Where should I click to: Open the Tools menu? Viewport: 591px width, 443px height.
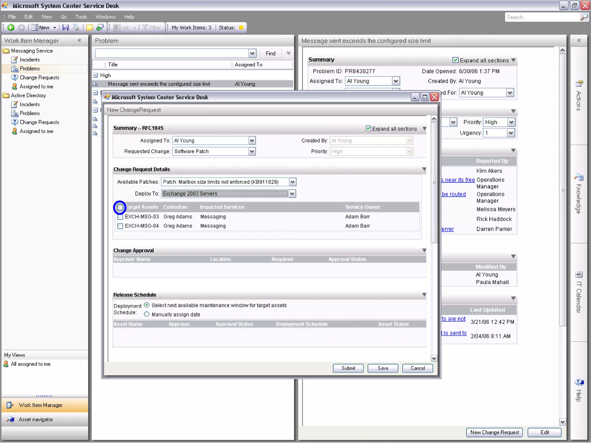click(81, 17)
